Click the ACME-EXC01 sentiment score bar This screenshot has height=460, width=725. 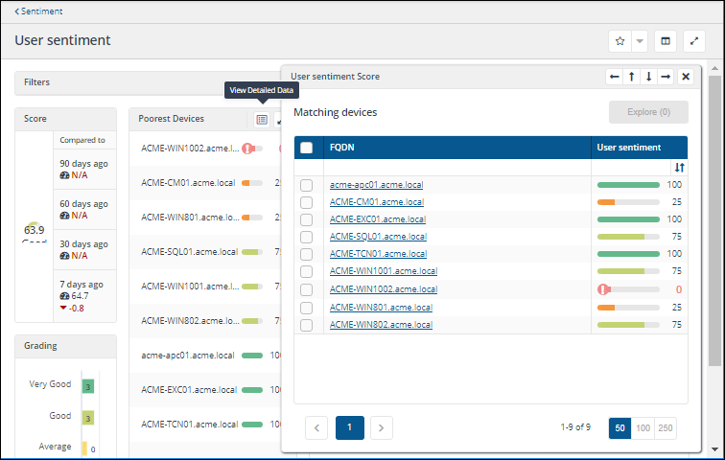click(x=628, y=219)
